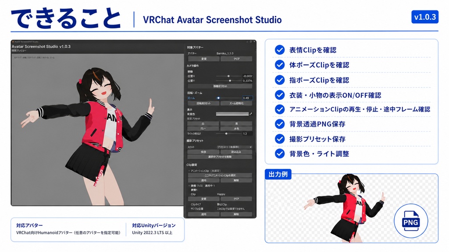The width and height of the screenshot is (449, 252).
Task: Click ここからアニメーションClipを選択 button
Action: pyautogui.click(x=220, y=175)
